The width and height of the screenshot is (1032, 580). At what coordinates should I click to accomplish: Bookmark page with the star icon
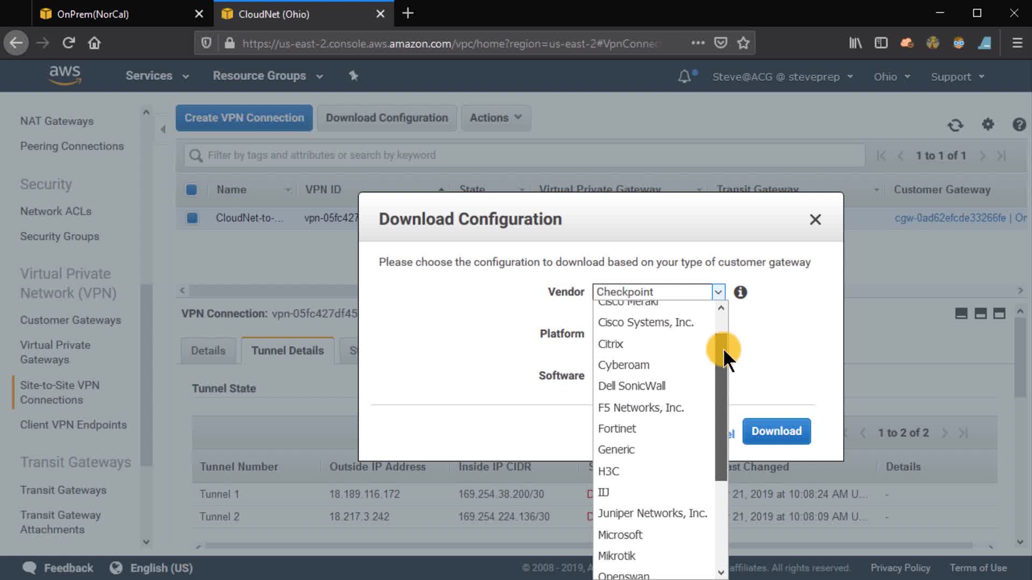[743, 43]
